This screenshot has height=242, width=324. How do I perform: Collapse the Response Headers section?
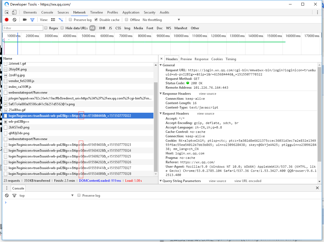161,94
